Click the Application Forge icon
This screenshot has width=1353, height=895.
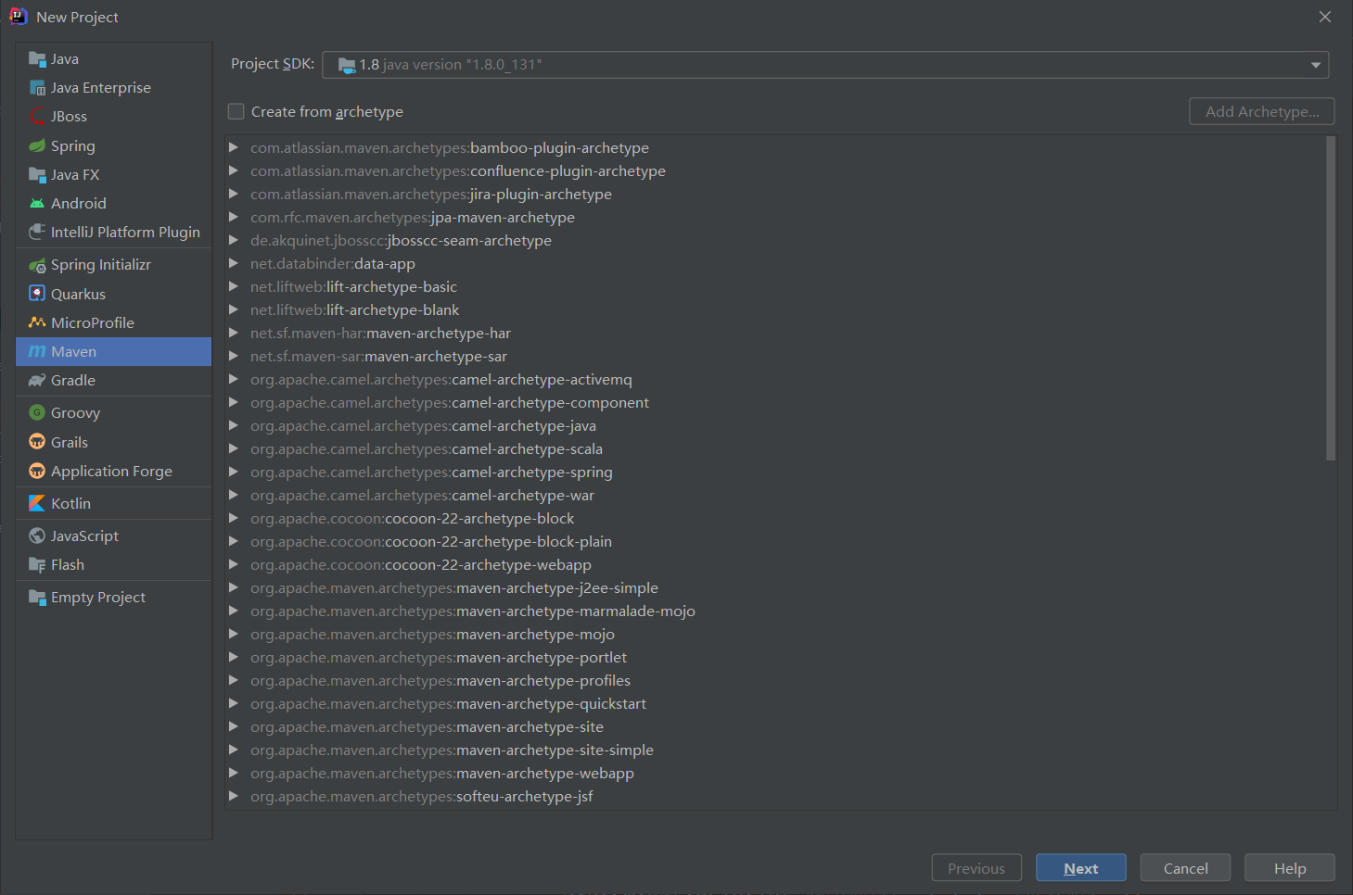click(x=37, y=471)
